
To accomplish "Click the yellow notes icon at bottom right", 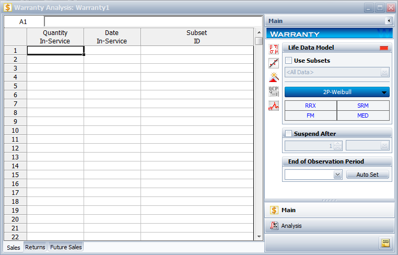I will tap(385, 243).
